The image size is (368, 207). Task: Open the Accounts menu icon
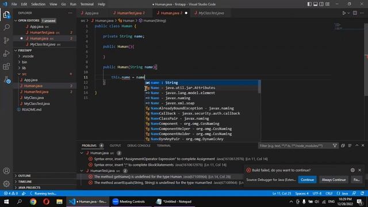click(x=6, y=171)
